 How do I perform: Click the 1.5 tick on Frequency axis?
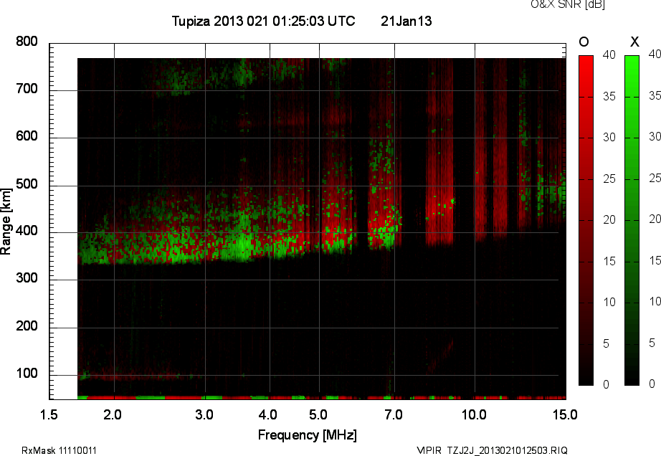[x=49, y=414]
